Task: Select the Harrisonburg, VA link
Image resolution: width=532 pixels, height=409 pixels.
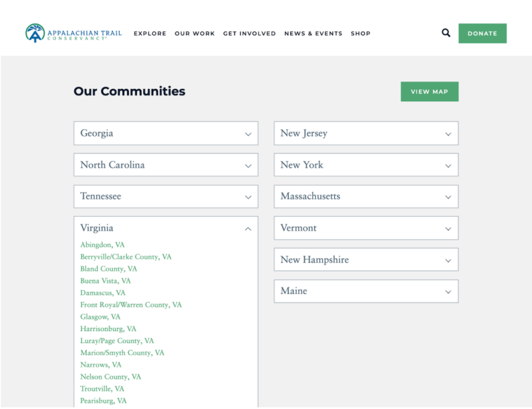Action: tap(108, 329)
